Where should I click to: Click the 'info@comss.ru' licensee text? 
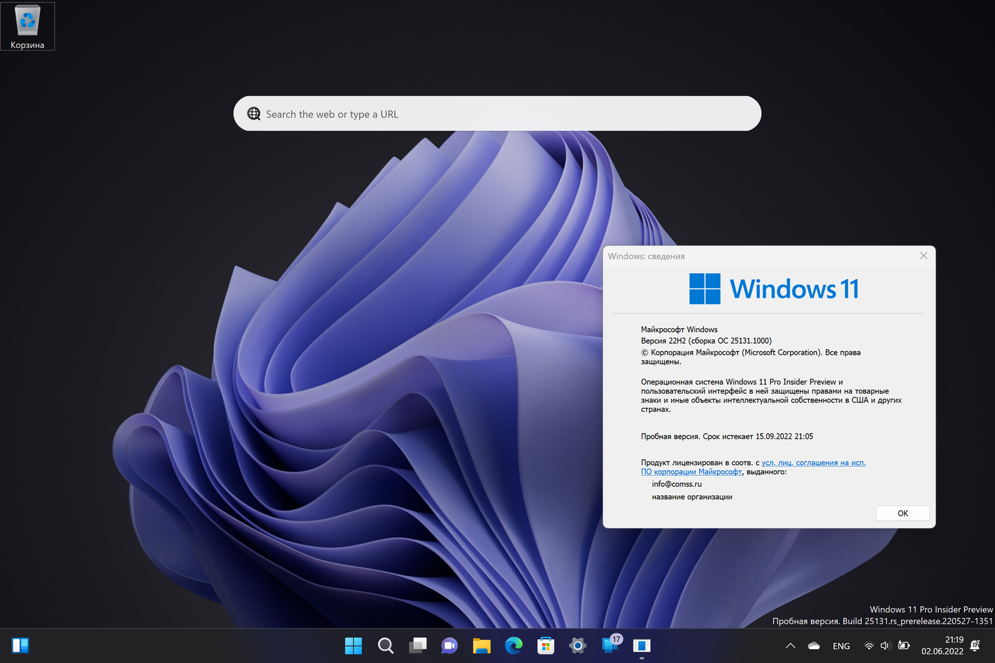[677, 484]
